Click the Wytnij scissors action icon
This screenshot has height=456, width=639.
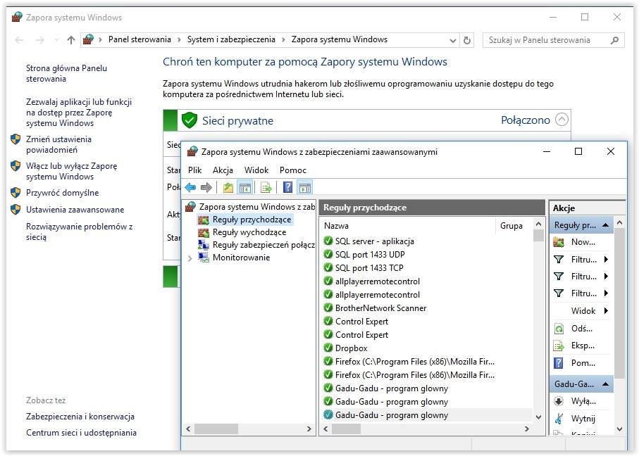[x=559, y=419]
